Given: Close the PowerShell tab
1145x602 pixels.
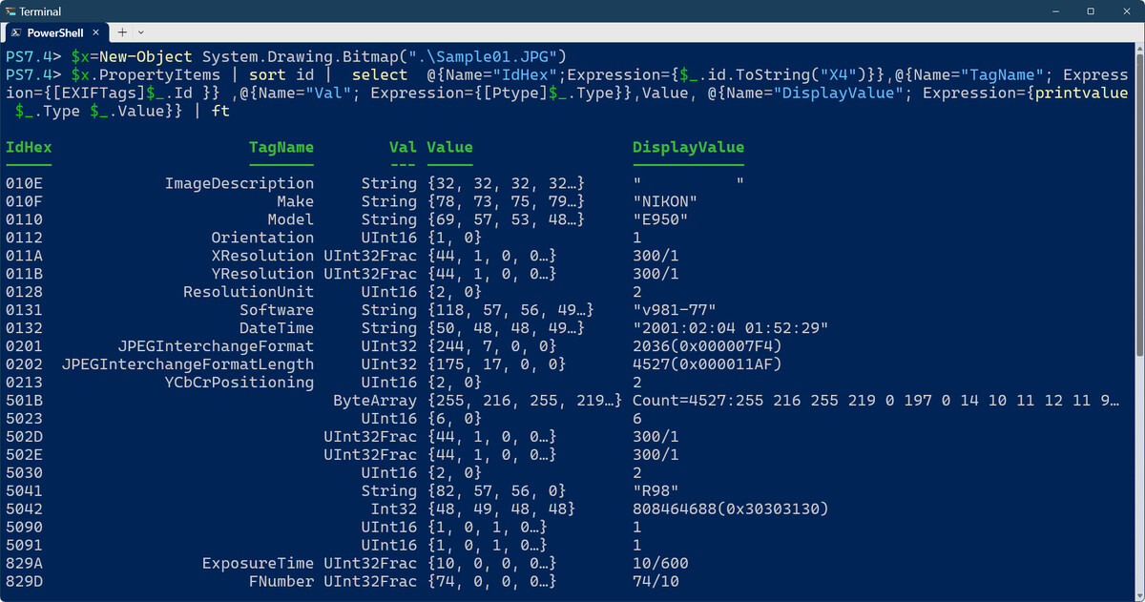Looking at the screenshot, I should [x=97, y=32].
